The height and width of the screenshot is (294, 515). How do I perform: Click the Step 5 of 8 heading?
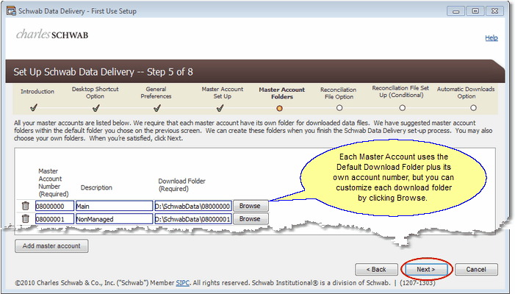pyautogui.click(x=103, y=72)
